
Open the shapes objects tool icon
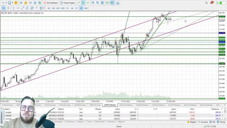coord(41,8)
